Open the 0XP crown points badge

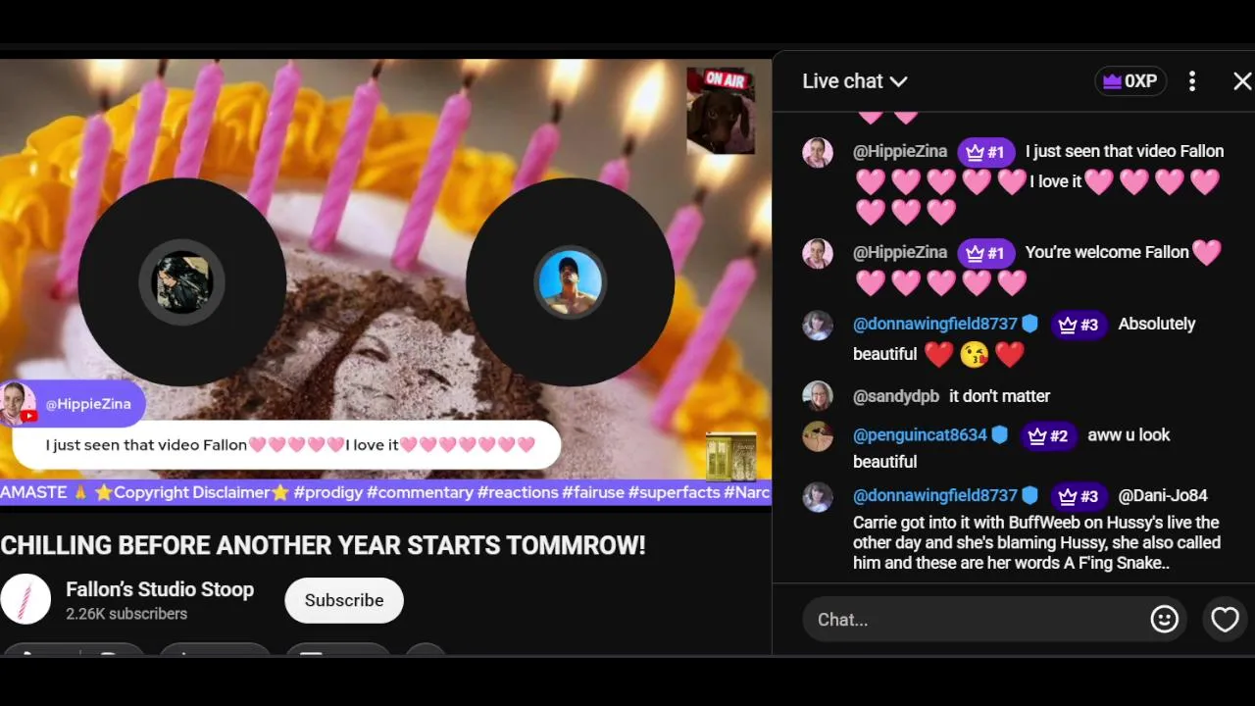tap(1130, 81)
